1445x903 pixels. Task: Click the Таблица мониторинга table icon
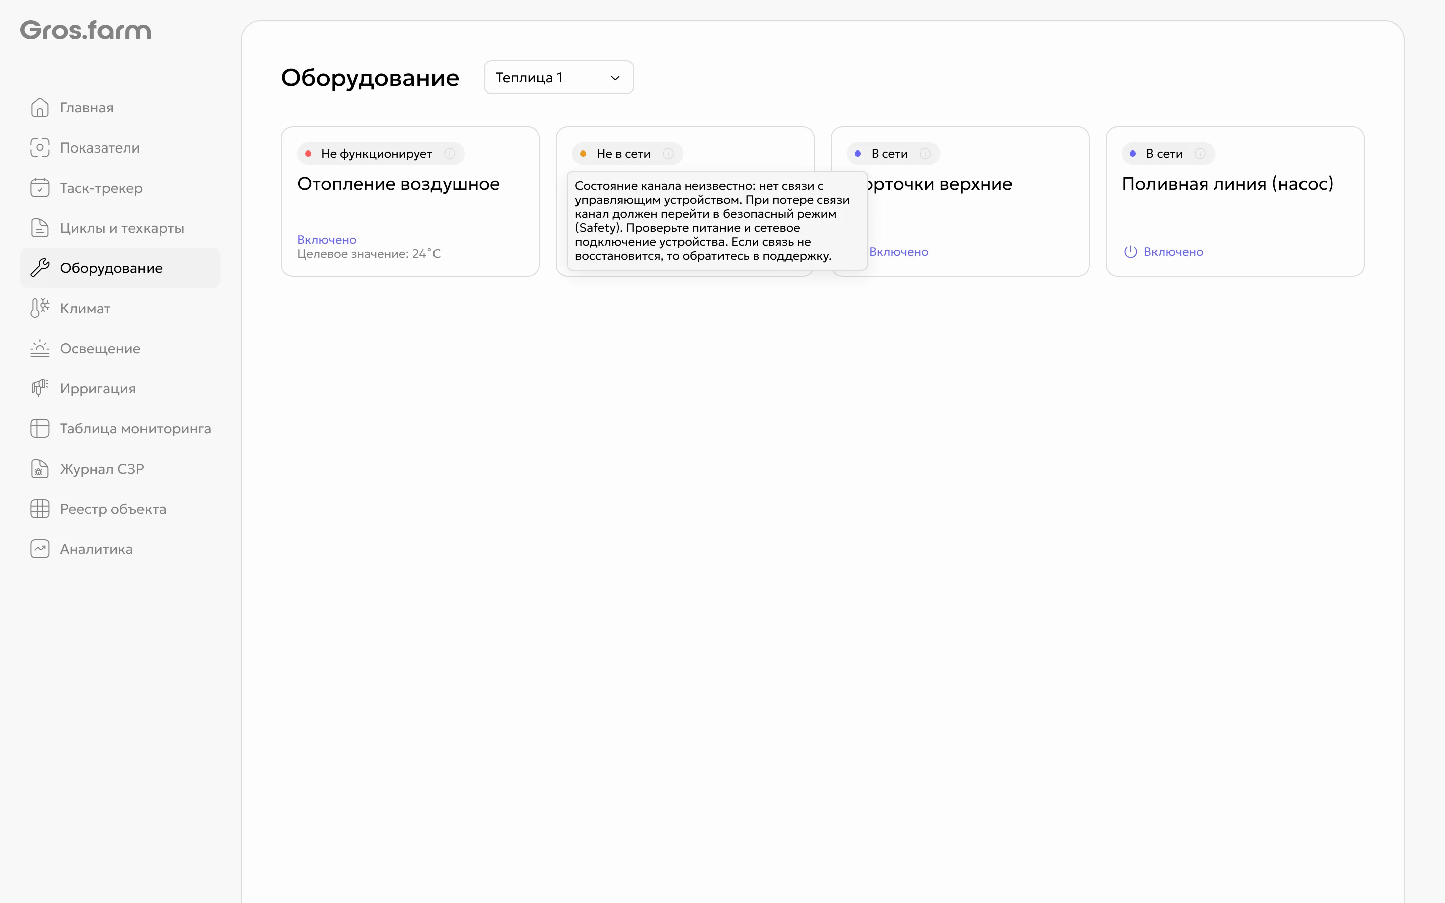click(x=40, y=428)
